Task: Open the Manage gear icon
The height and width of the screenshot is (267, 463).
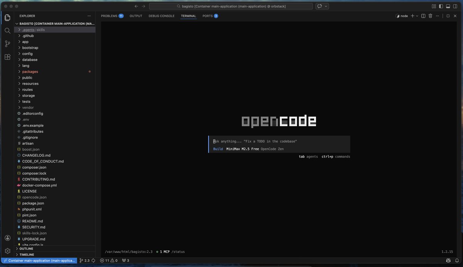Action: [x=7, y=251]
